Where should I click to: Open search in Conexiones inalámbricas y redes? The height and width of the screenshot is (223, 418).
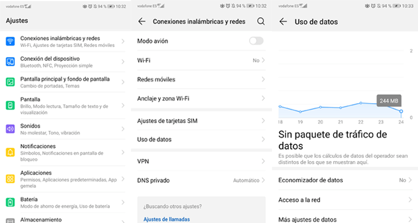click(x=261, y=21)
